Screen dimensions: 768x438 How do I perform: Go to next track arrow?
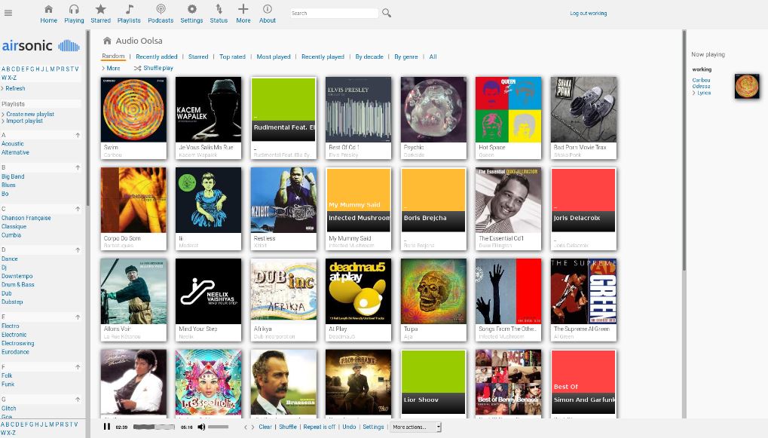click(252, 427)
